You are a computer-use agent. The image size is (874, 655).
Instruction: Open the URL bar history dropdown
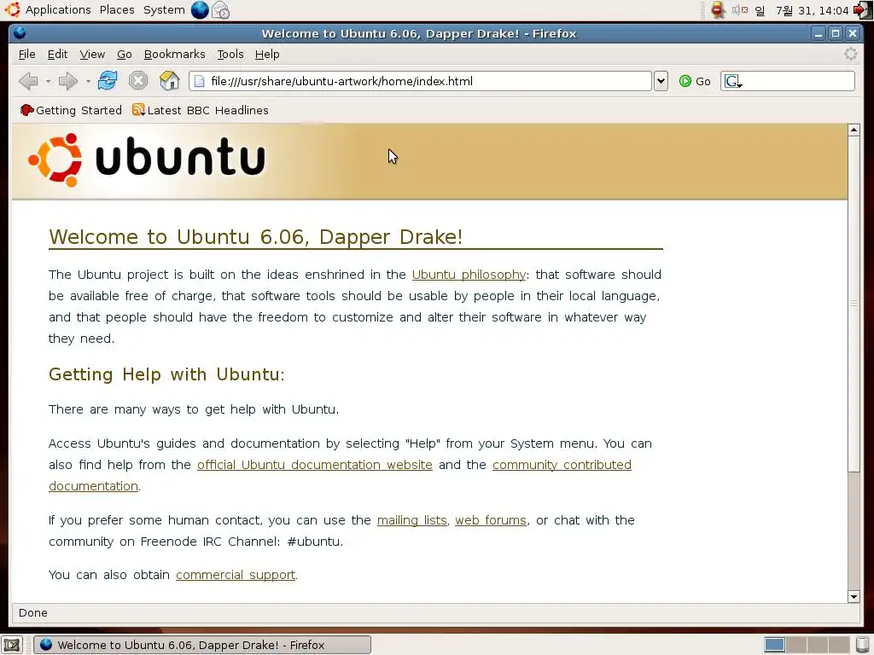661,81
